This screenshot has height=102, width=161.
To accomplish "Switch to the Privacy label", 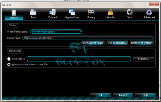I will pos(91,17).
